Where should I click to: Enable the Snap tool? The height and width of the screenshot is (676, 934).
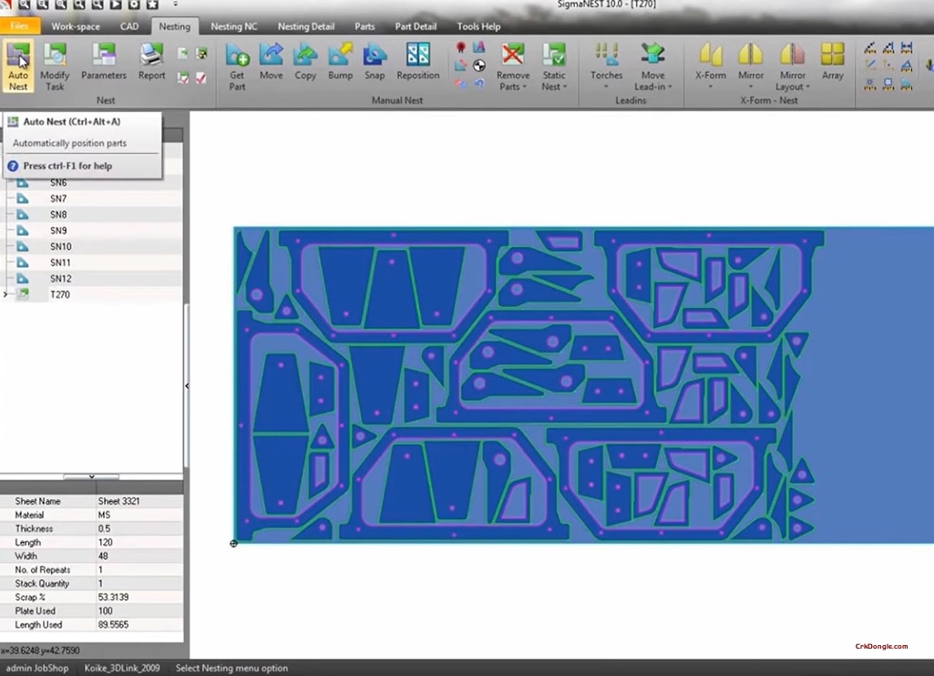pos(375,62)
